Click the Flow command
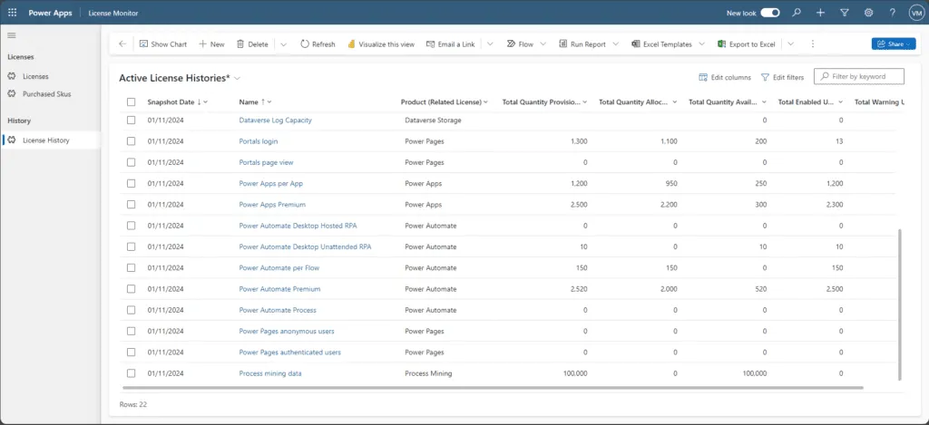Viewport: 929px width, 425px height. pos(520,43)
